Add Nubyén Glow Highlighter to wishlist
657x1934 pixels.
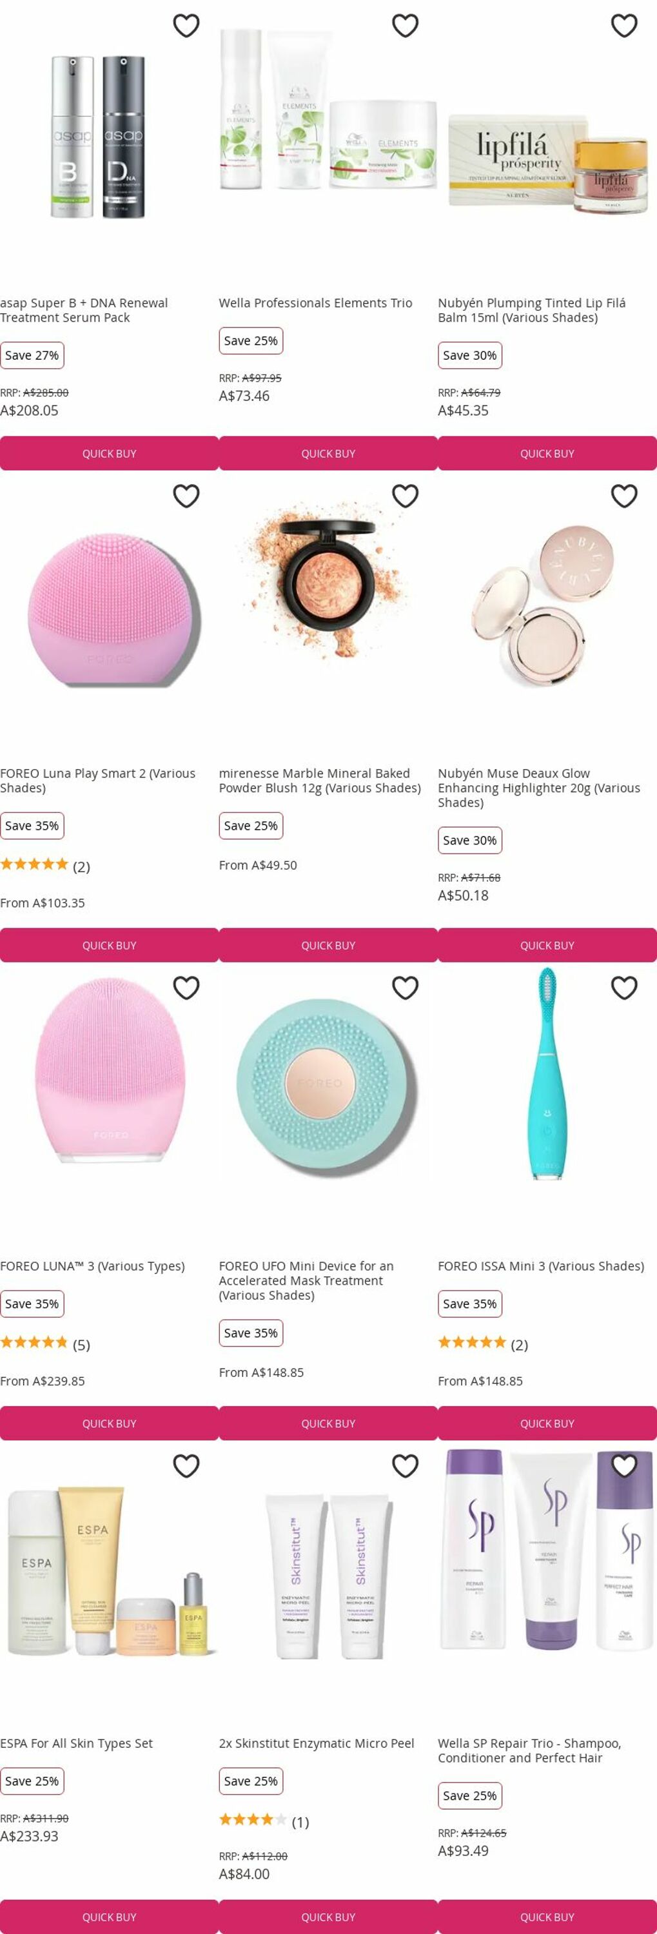[x=624, y=496]
